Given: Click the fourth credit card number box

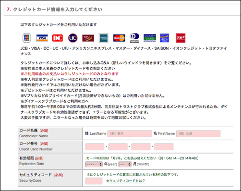Looking at the screenshot, I should click(164, 147).
